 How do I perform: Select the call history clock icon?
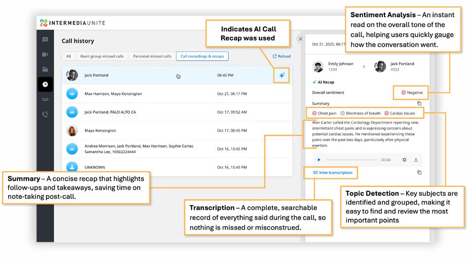click(45, 84)
